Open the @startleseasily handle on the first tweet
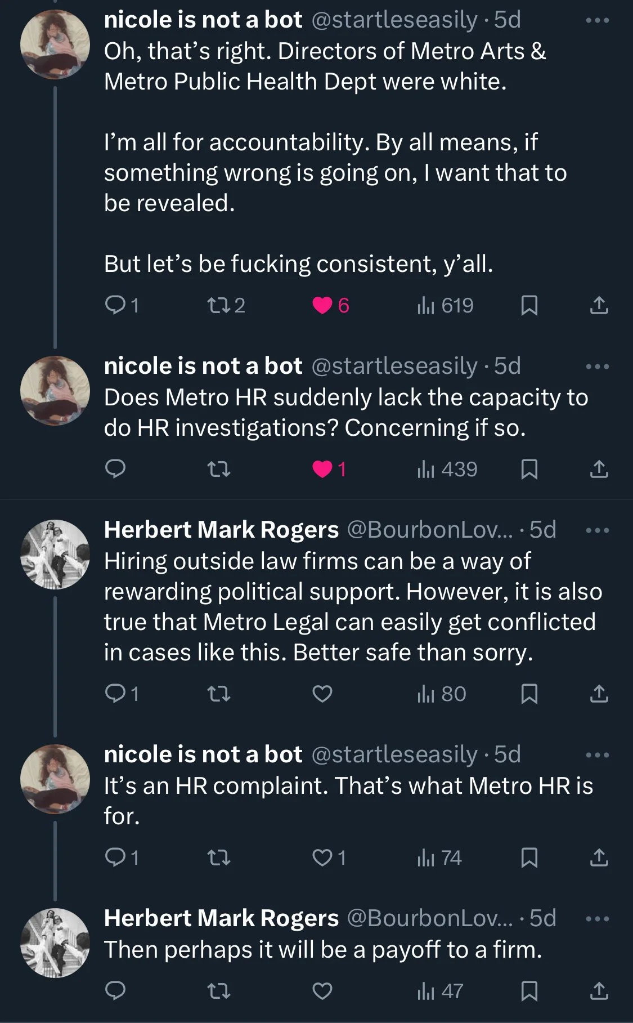This screenshot has width=633, height=1023. tap(394, 20)
